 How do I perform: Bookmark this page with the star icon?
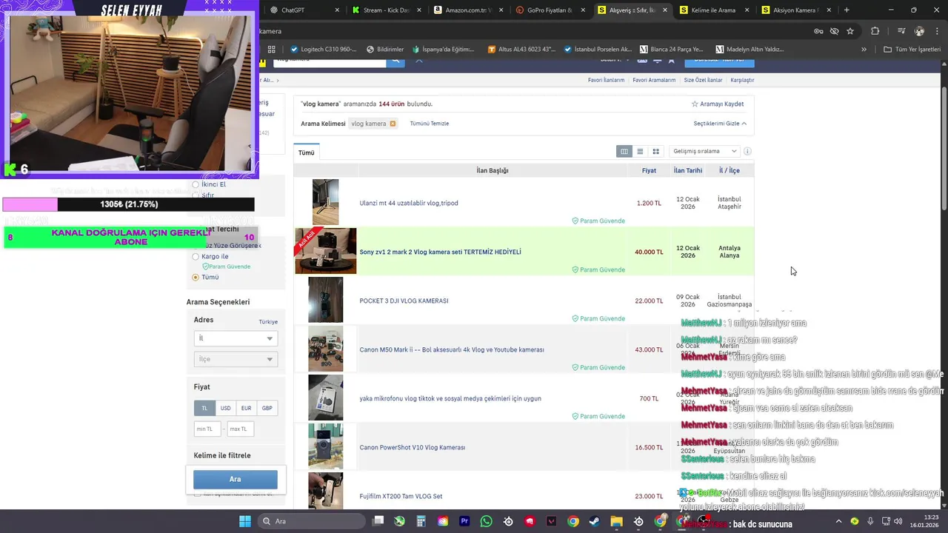850,31
